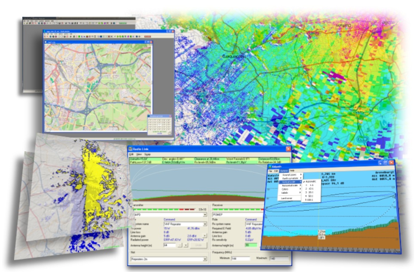Click the red status label in Radio Mobile toolbar
Viewport: 419px width, 272px height.
click(147, 37)
